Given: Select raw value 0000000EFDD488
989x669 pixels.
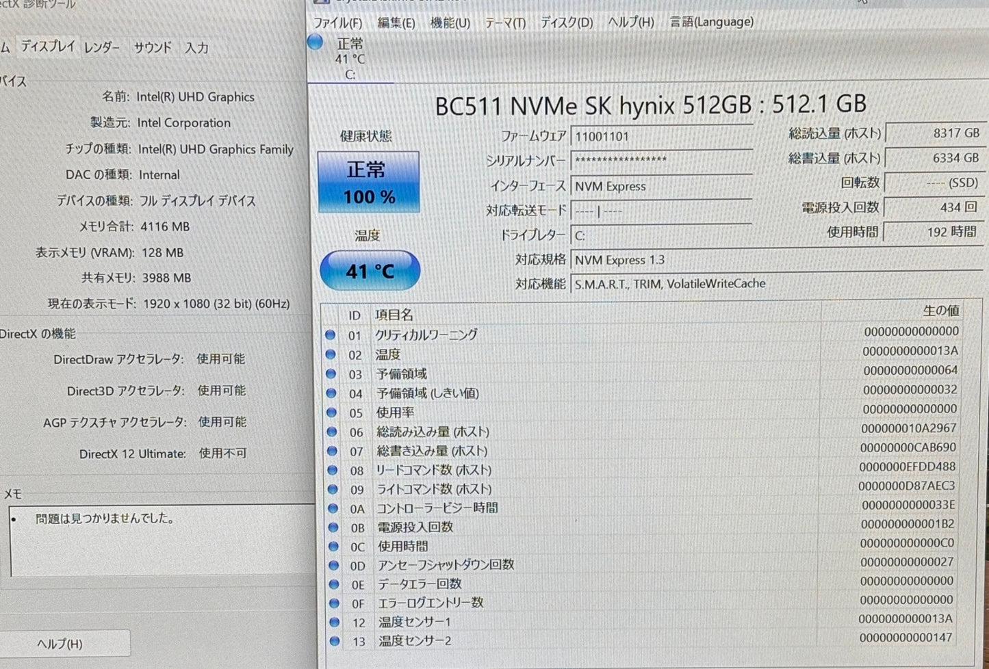Looking at the screenshot, I should tap(907, 467).
